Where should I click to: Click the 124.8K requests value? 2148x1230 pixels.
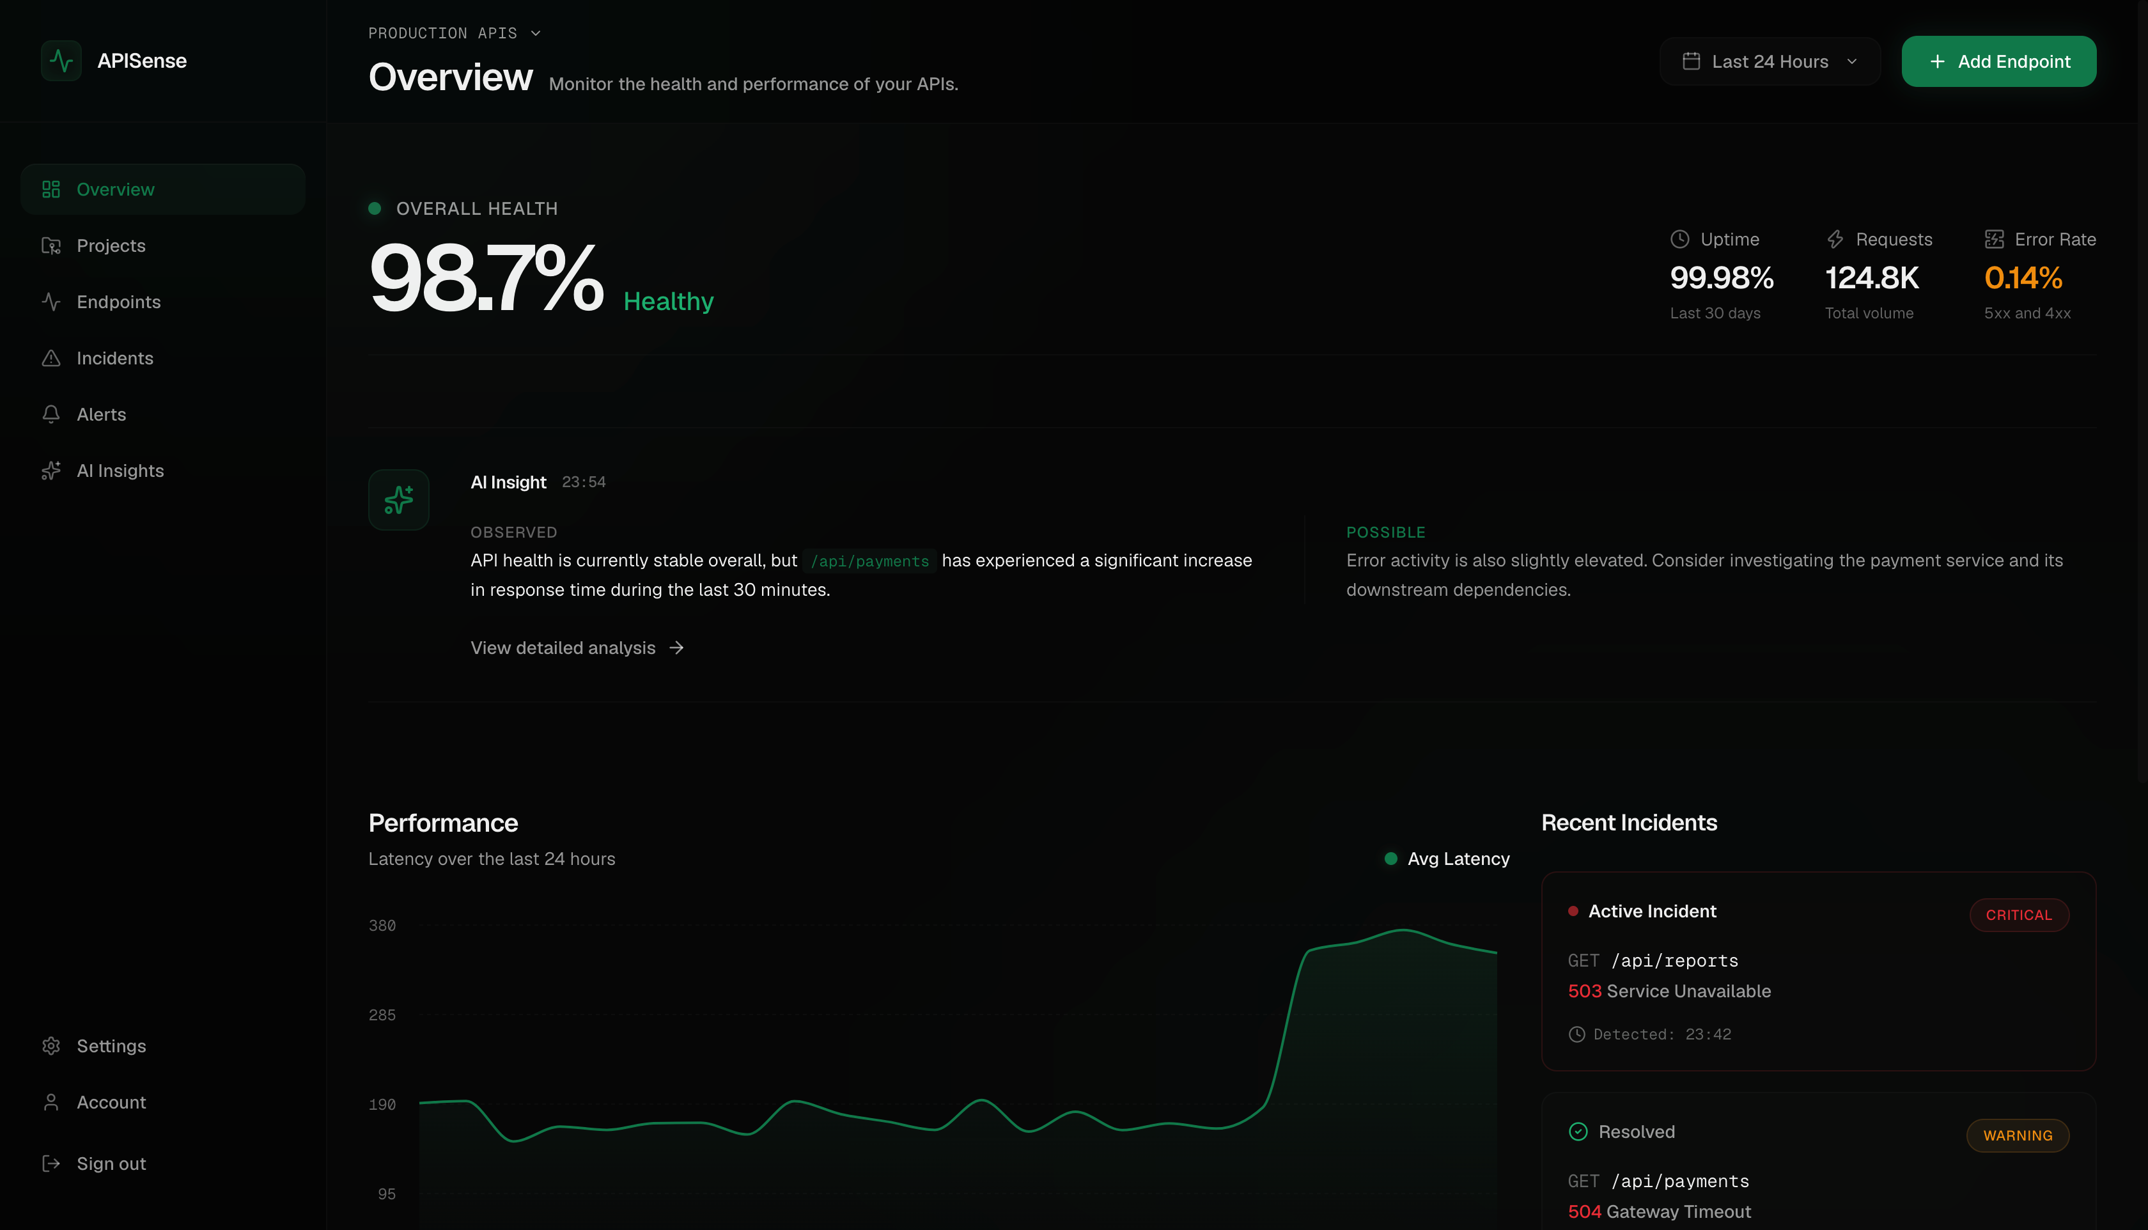click(x=1872, y=277)
